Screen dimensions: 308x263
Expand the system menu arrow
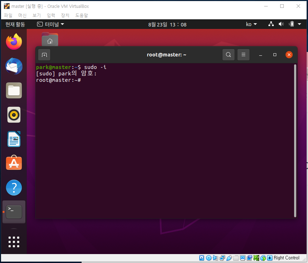pyautogui.click(x=299, y=24)
